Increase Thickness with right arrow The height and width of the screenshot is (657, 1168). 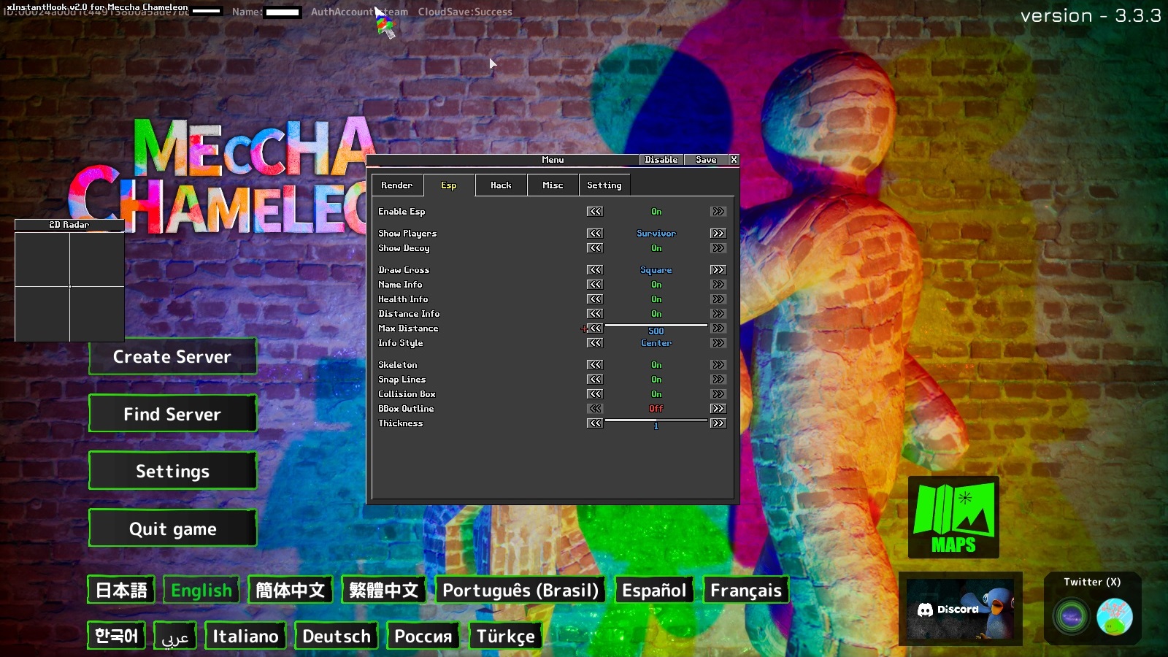pos(718,423)
